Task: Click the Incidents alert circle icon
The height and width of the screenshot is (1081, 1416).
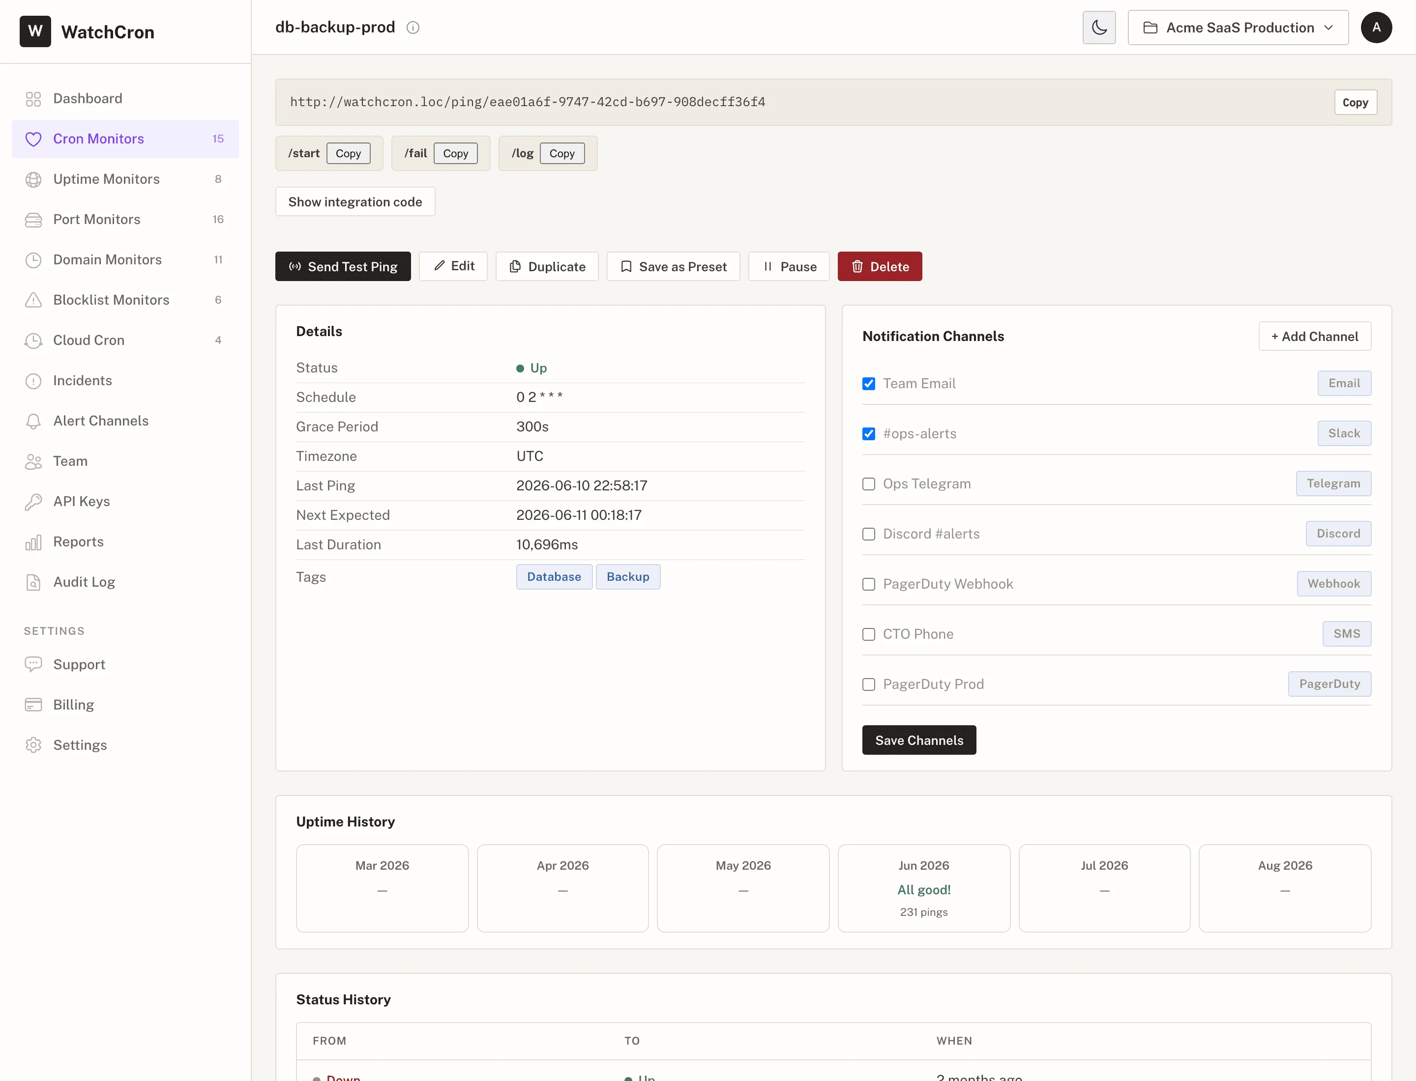Action: tap(33, 381)
